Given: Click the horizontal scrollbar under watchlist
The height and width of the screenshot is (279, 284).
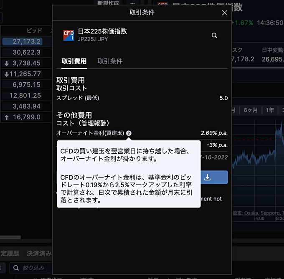Looking at the screenshot, I should click(x=10, y=237).
